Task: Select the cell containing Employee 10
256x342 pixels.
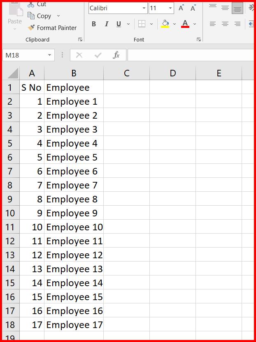Action: point(74,227)
